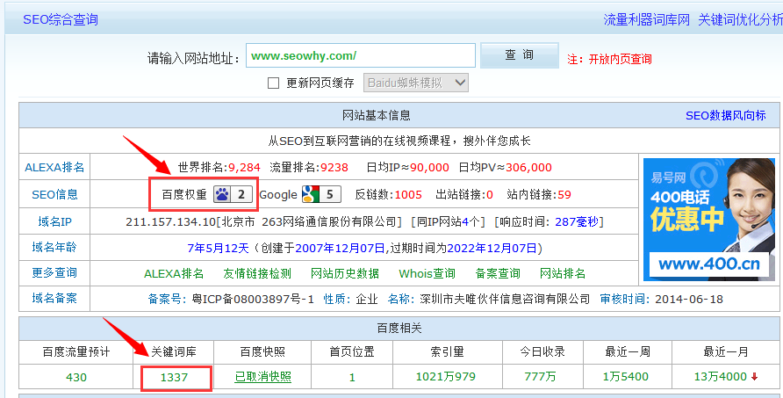The height and width of the screenshot is (398, 783).
Task: Click the 域名备案 row label
Action: (54, 298)
